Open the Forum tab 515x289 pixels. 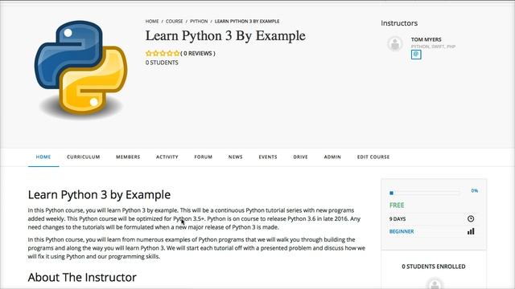pos(204,157)
